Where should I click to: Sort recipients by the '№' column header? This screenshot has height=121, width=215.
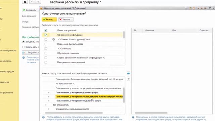[137, 30]
